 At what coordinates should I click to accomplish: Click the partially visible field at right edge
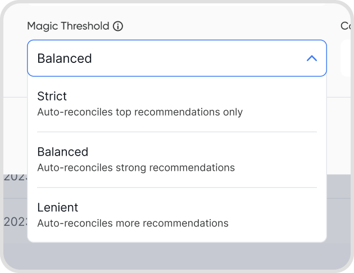pos(347,58)
